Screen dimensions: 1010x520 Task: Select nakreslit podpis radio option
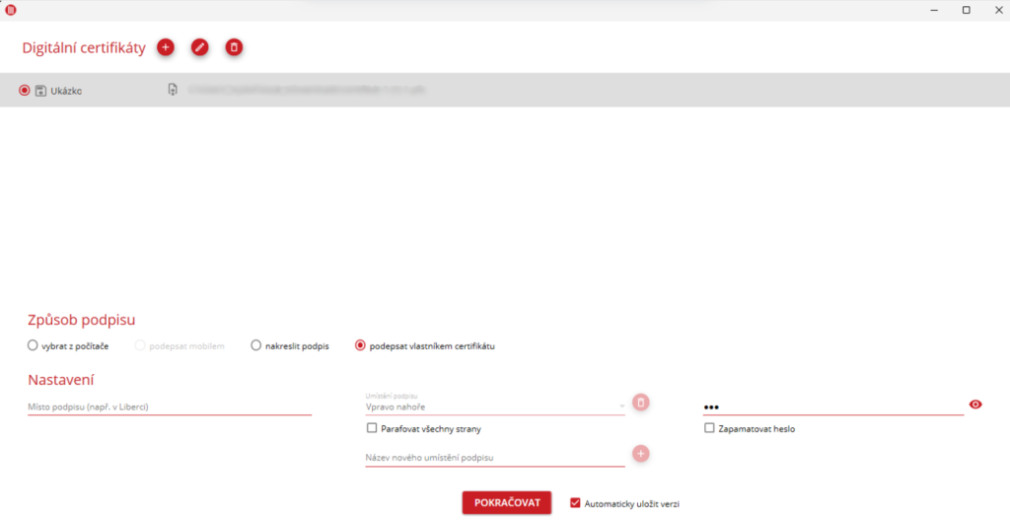coord(256,346)
